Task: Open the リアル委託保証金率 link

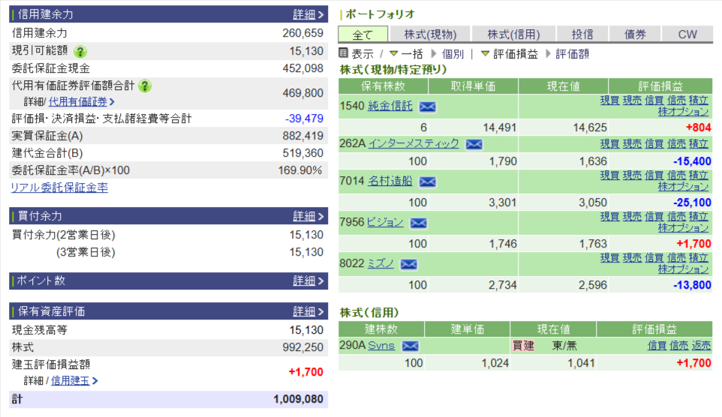Action: point(59,187)
